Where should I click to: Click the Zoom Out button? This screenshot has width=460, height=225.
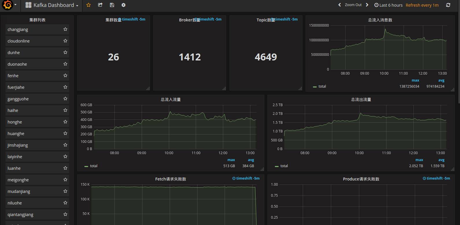coord(353,5)
